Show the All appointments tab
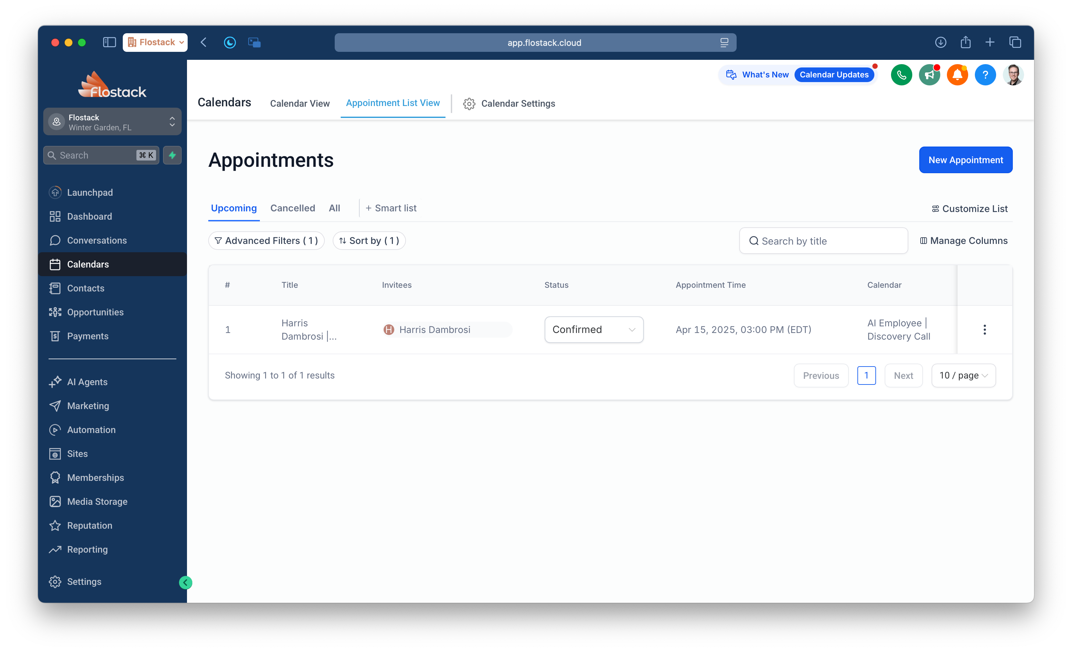This screenshot has width=1072, height=652. pos(335,208)
